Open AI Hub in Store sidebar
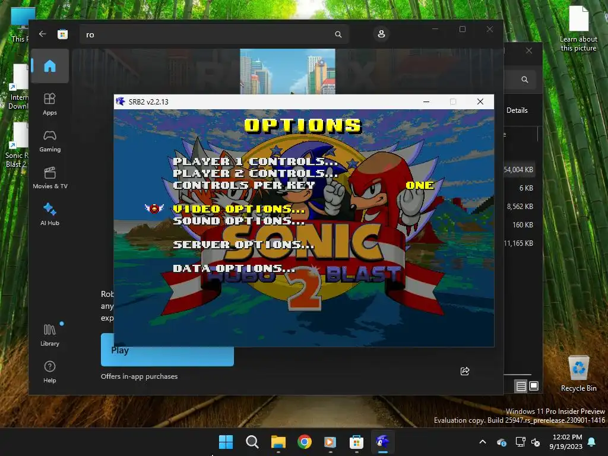Screen dimensions: 608x456 pos(50,214)
